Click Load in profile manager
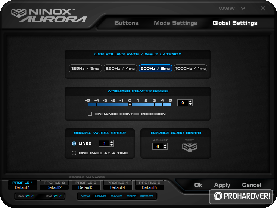 pyautogui.click(x=100, y=196)
